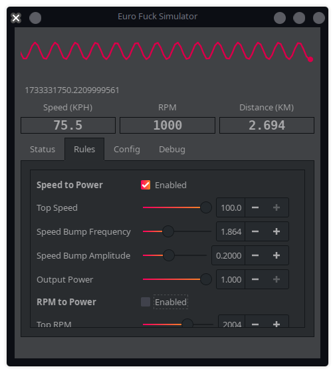Viewport: 335px width, 373px height.
Task: Disable the Speed to Power checkbox
Action: click(146, 185)
